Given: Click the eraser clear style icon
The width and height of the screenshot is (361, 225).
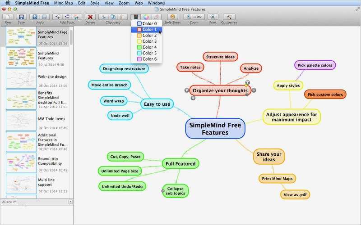Looking at the screenshot, I should [x=156, y=17].
